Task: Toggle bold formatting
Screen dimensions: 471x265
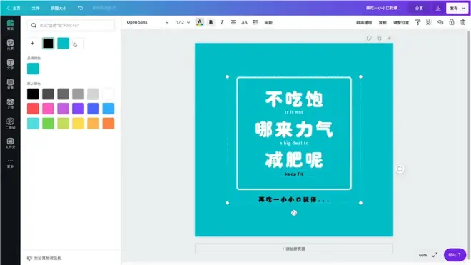Action: tap(211, 22)
